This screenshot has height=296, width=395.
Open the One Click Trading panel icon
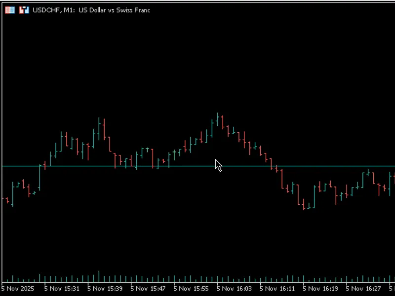[x=24, y=10]
